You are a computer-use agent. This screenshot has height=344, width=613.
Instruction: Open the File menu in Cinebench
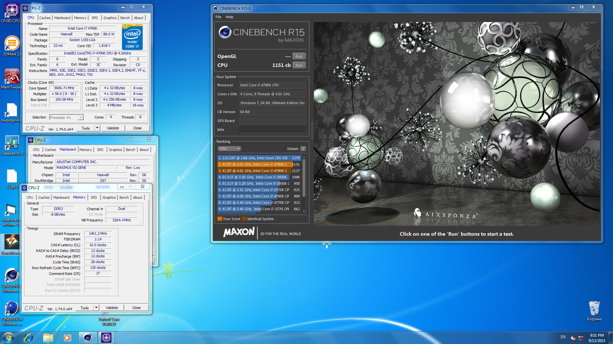[218, 17]
